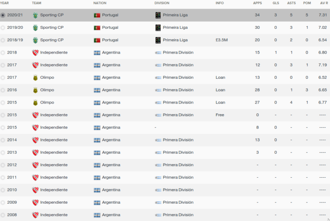Select the 2018/19 season radio button
This screenshot has width=330, height=221.
coord(3,40)
